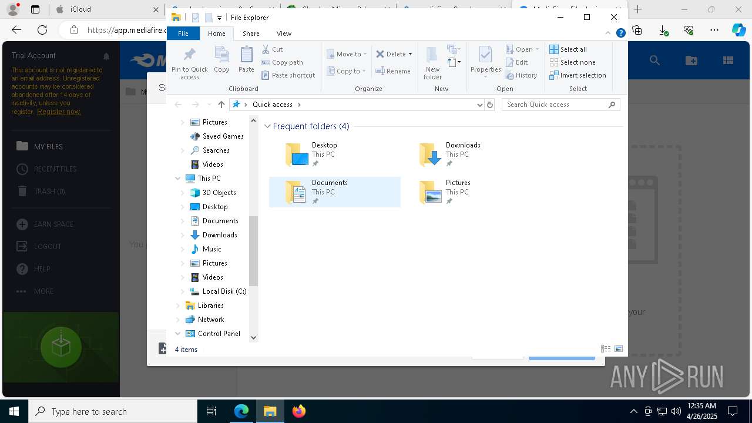Expand Local Disk (C:) tree node

182,291
